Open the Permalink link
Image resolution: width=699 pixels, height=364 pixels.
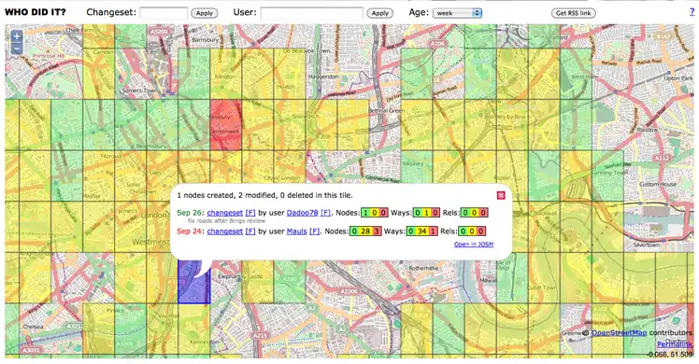pos(675,344)
